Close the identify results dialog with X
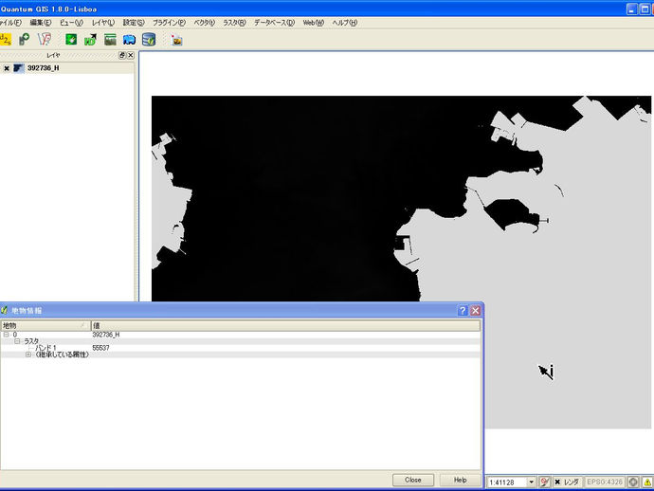 pos(475,310)
